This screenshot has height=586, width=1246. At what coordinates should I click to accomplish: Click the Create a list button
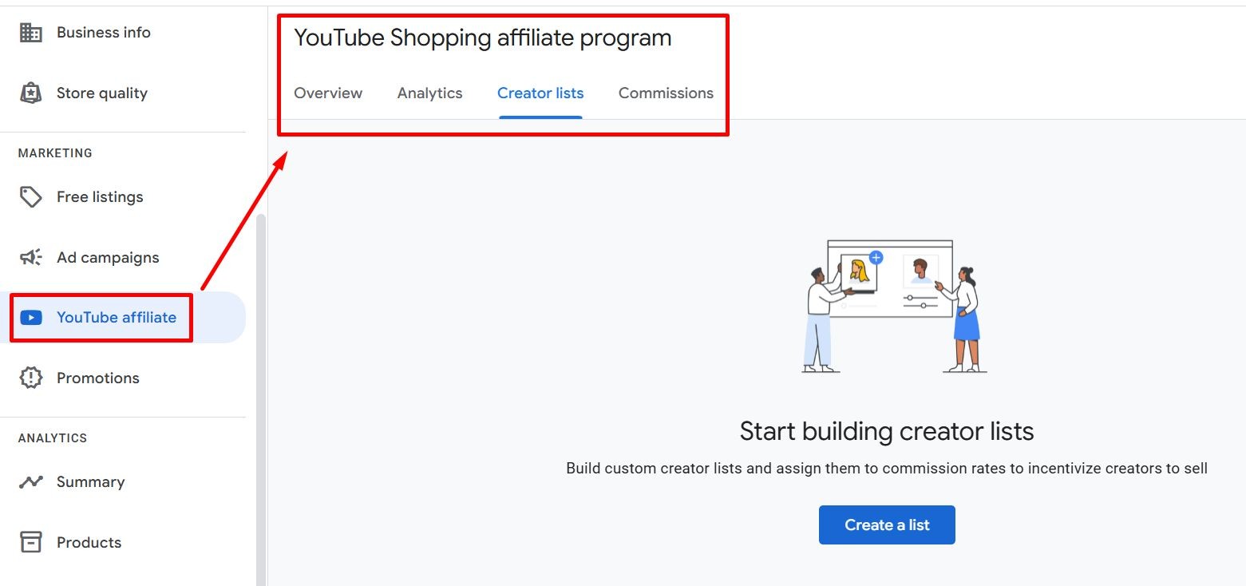(887, 525)
